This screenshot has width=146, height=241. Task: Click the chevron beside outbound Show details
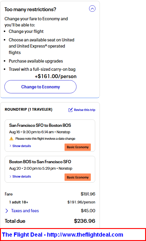tap(10, 146)
